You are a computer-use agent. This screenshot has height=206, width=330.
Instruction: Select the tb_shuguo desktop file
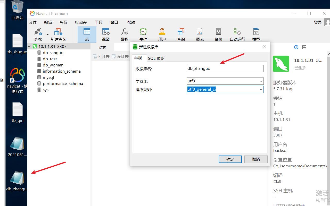pyautogui.click(x=17, y=44)
